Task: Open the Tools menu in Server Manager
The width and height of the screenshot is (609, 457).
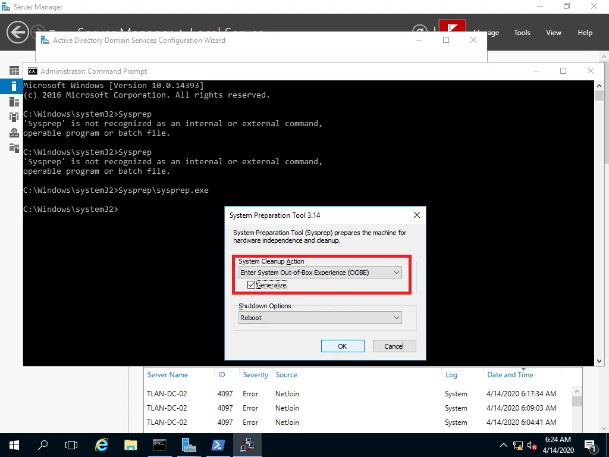Action: coord(522,33)
